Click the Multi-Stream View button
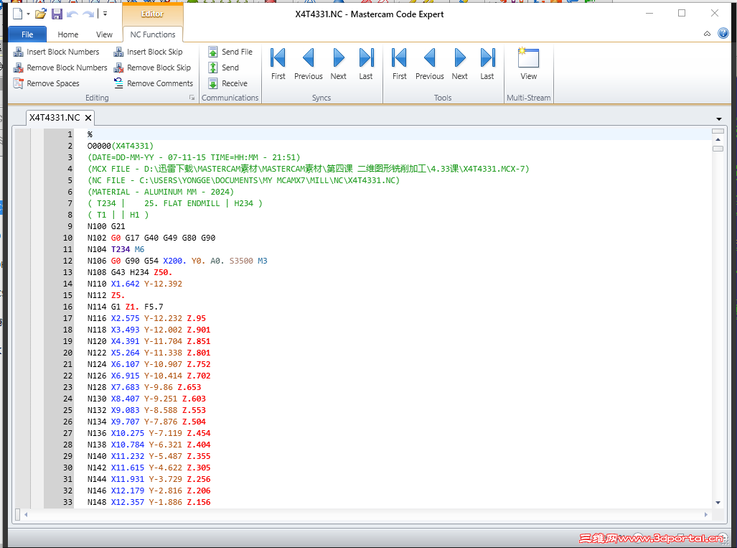The height and width of the screenshot is (548, 737). (x=528, y=64)
